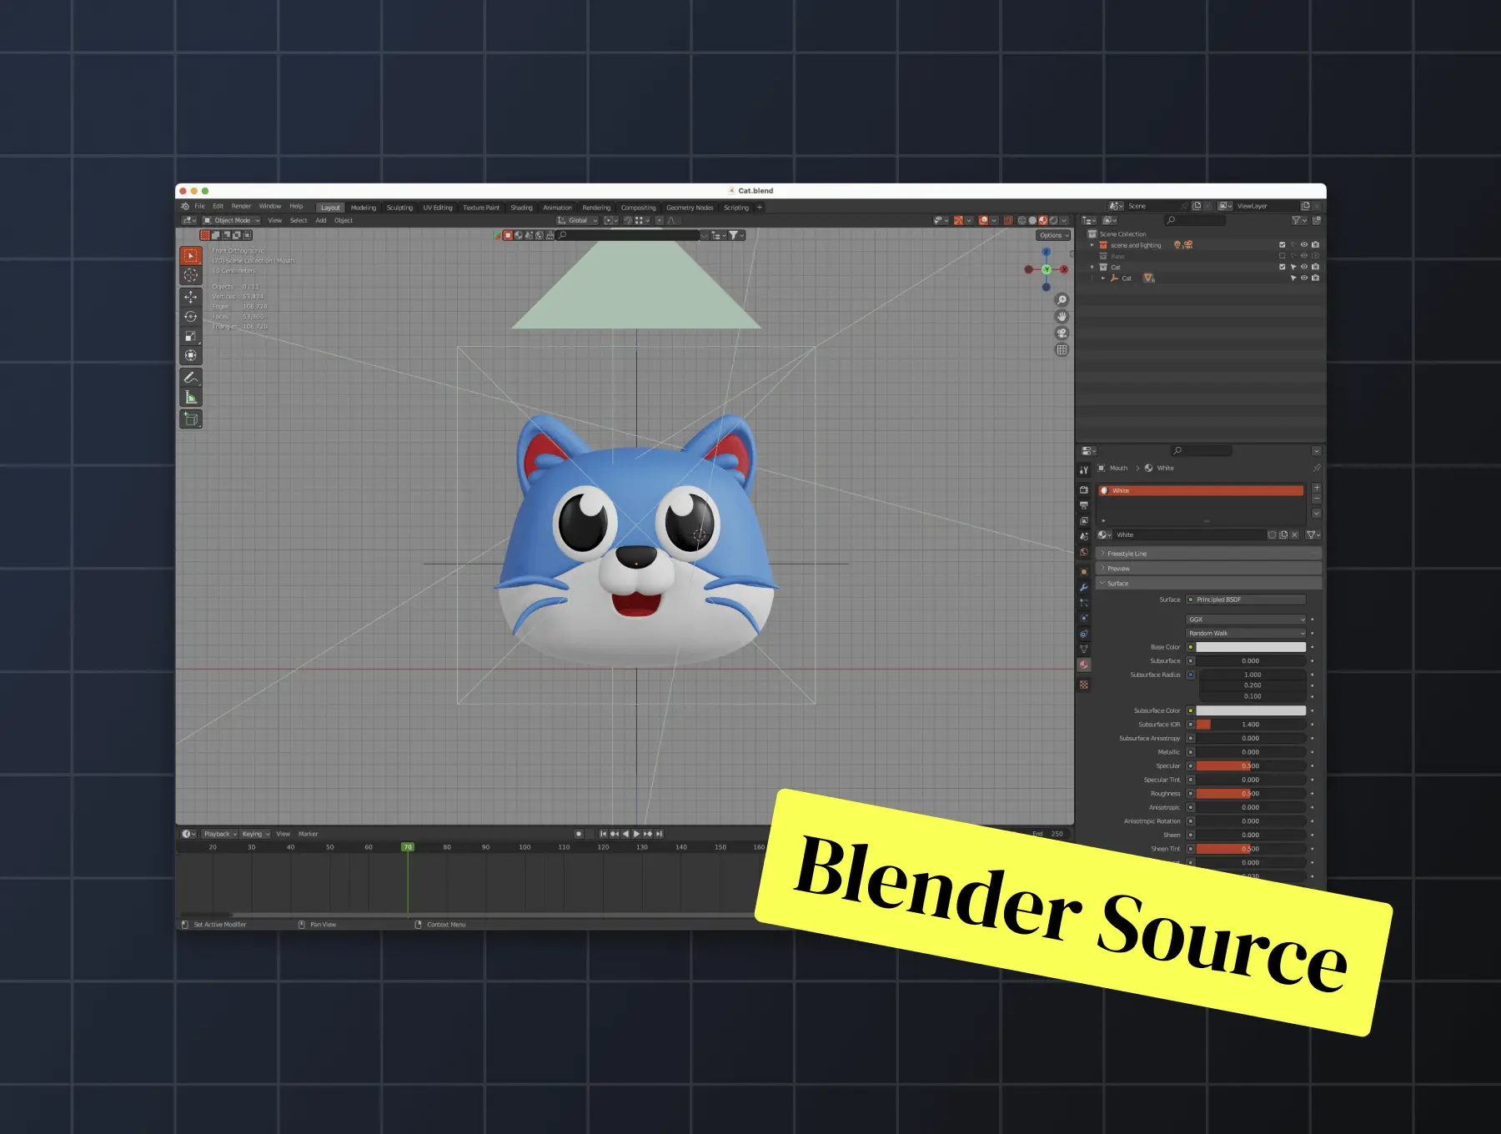Select the Move tool in the viewport toolbar
The width and height of the screenshot is (1501, 1134).
(x=191, y=297)
